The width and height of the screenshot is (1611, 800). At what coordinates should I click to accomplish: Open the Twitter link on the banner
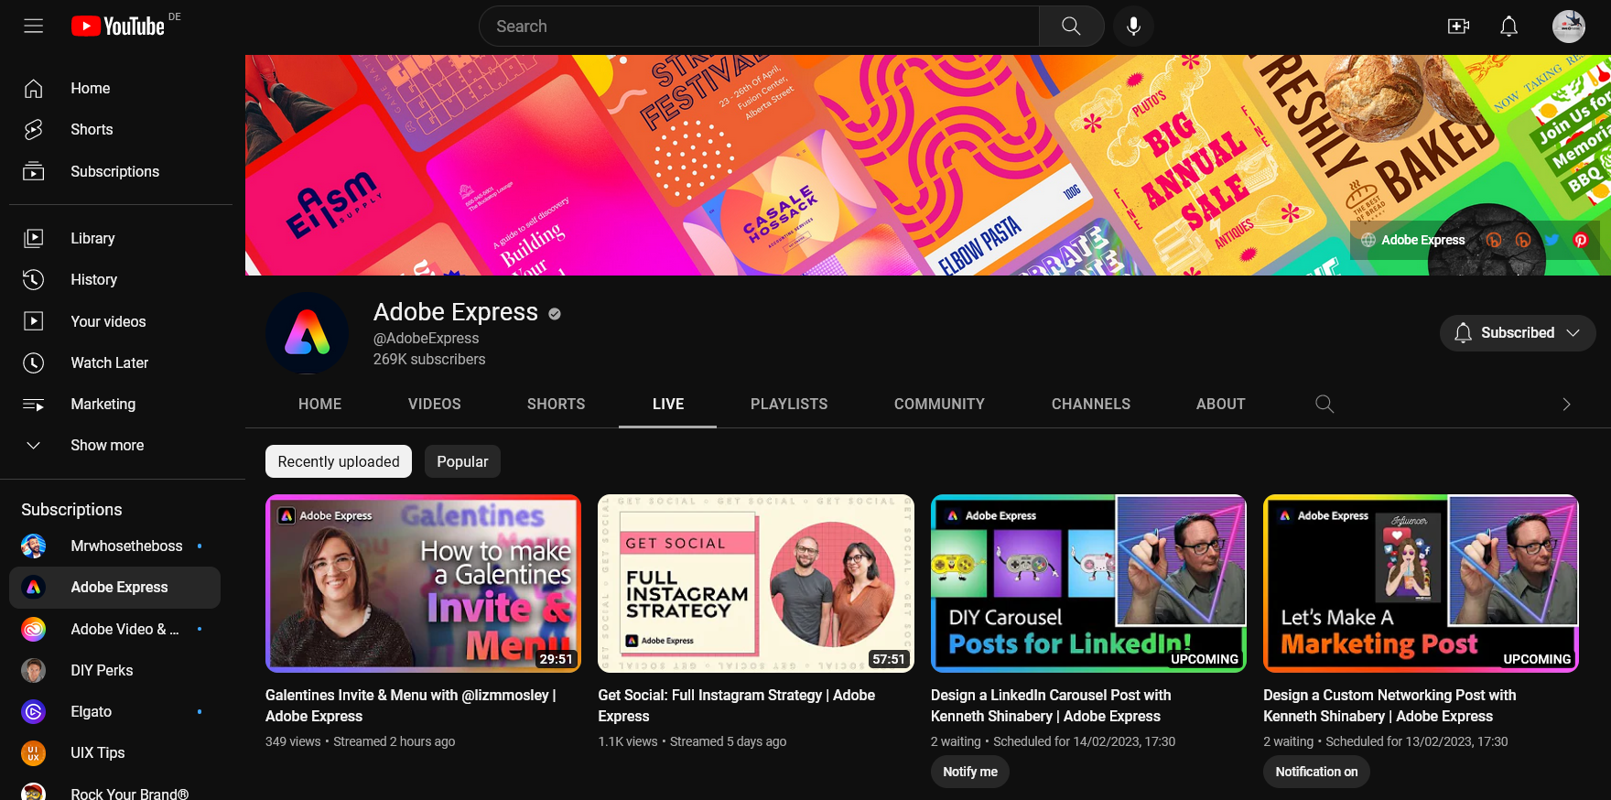point(1552,240)
